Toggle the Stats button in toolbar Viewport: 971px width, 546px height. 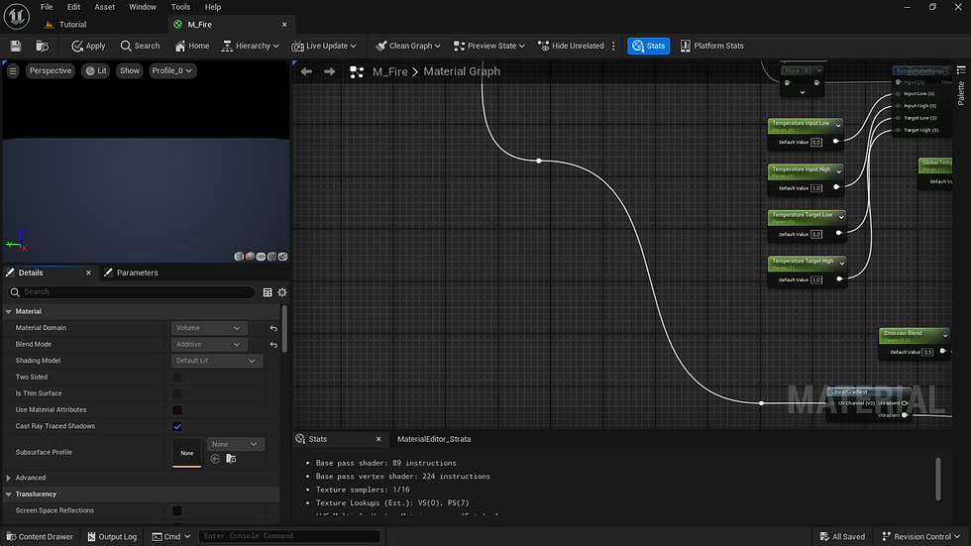point(648,46)
